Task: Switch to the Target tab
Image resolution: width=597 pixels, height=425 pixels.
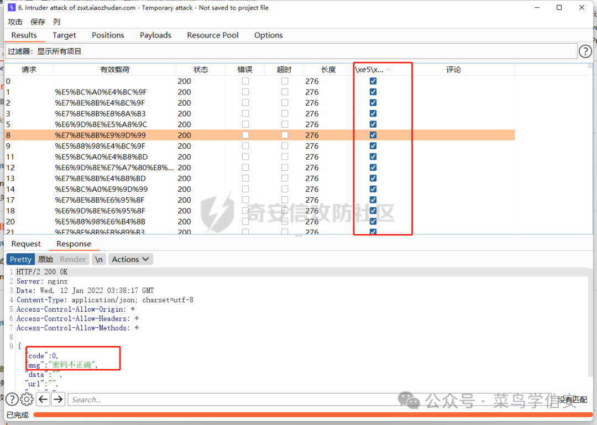Action: click(64, 35)
